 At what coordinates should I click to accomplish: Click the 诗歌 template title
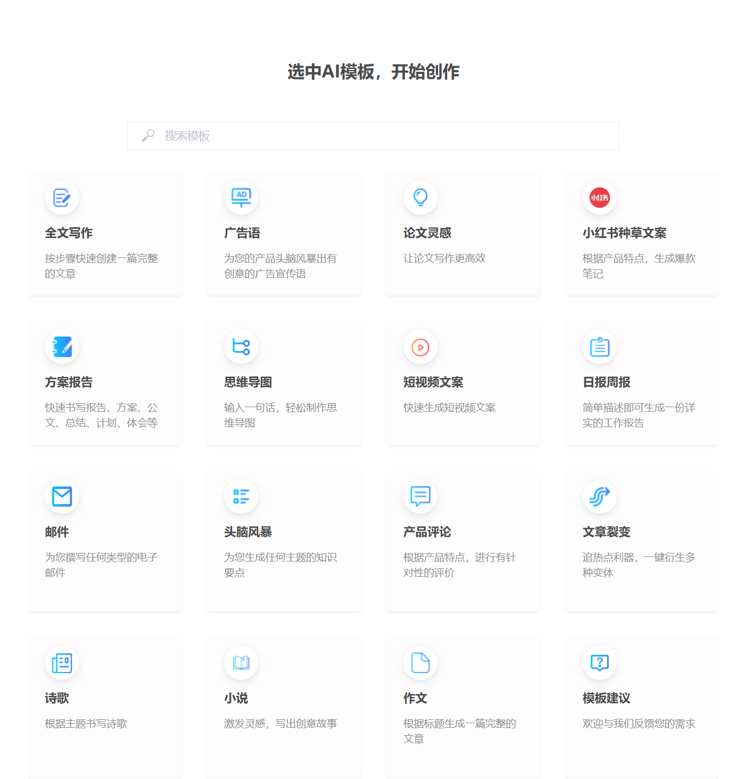point(57,698)
